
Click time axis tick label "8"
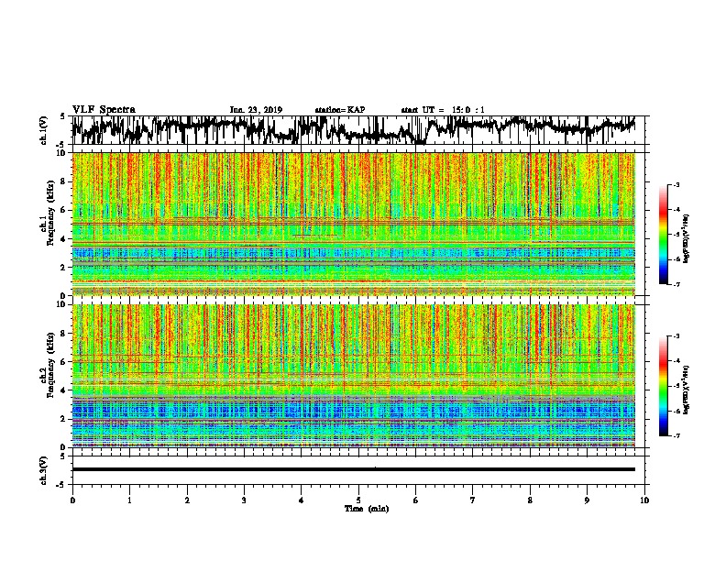click(530, 500)
